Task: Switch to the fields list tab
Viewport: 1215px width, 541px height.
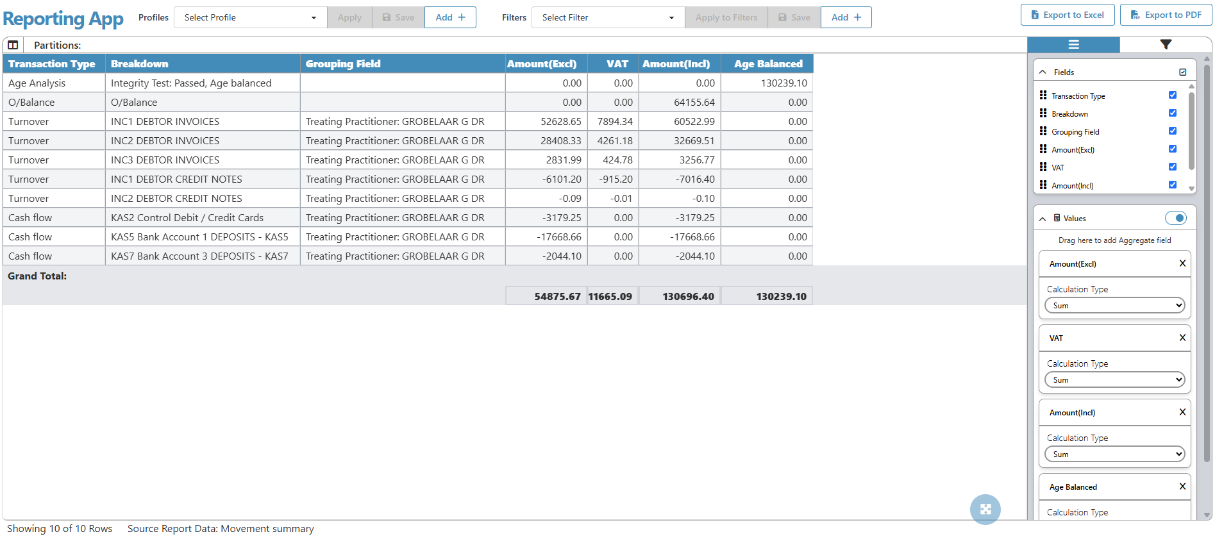Action: point(1073,44)
